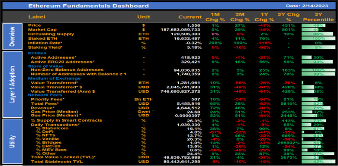Click the Medium of Exchange heading
Screen dimensions: 338x166
coord(54,78)
